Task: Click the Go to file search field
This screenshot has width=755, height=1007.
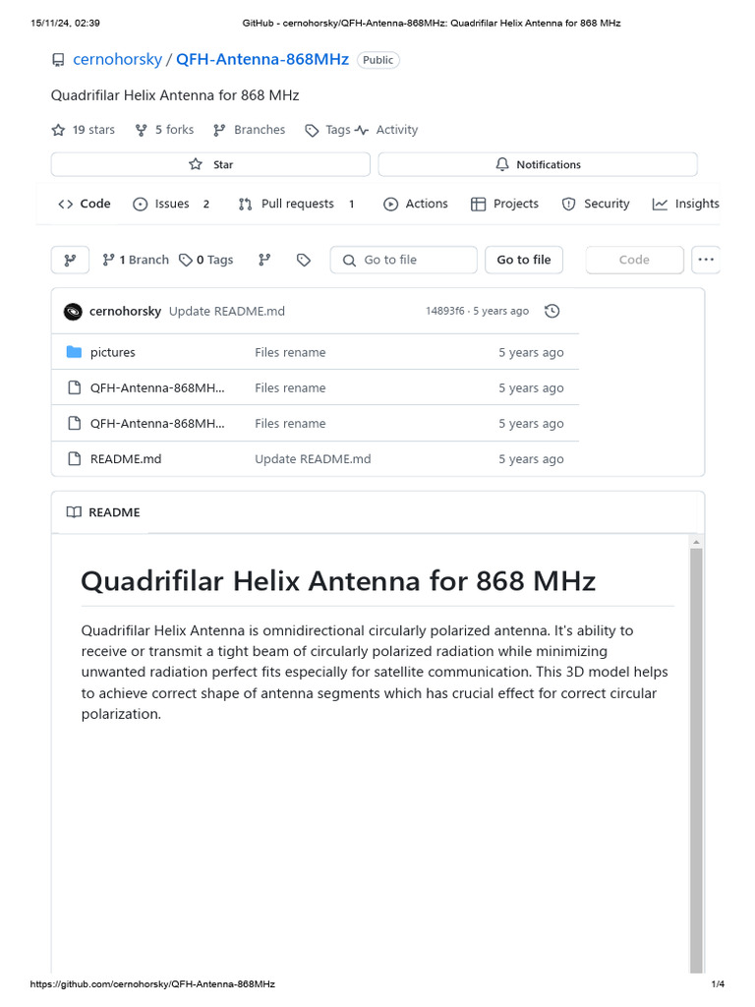Action: (403, 260)
